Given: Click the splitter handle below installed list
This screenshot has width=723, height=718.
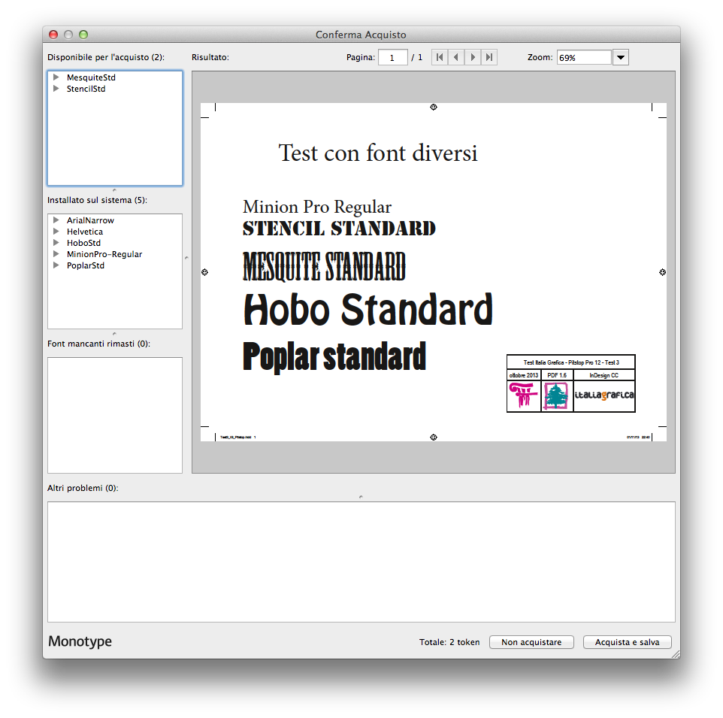Looking at the screenshot, I should pos(114,333).
